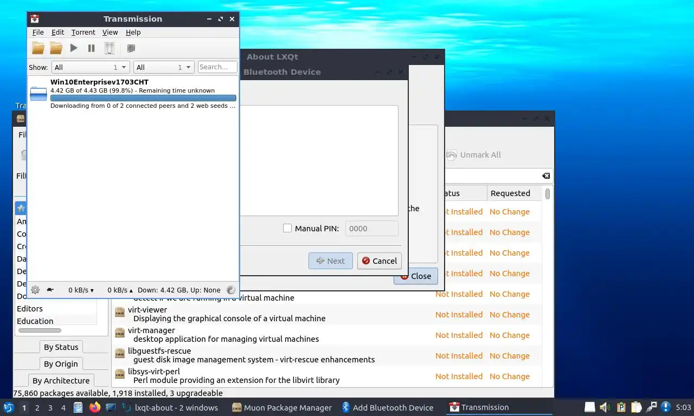Launch Firefox from the taskbar
The height and width of the screenshot is (416, 694).
[x=95, y=407]
